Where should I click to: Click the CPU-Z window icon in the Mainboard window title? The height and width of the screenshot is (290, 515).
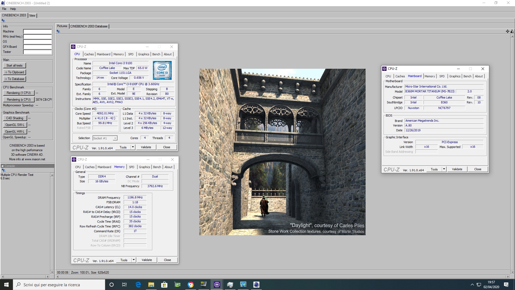[x=384, y=69]
